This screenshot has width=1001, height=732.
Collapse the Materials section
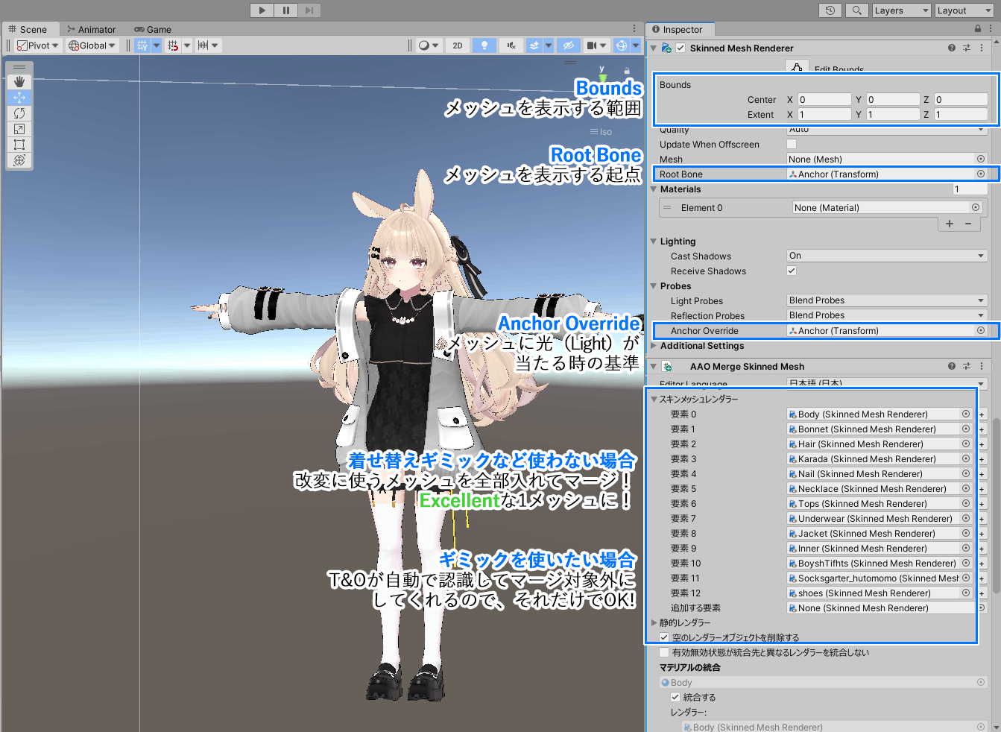coord(654,189)
